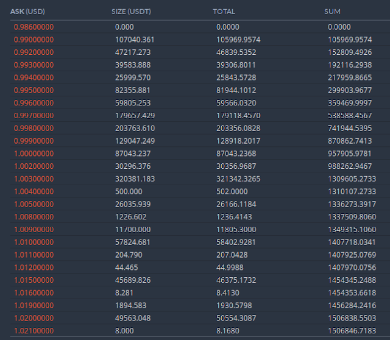Select ask price 1.00300000
The image size is (390, 340).
(x=34, y=179)
